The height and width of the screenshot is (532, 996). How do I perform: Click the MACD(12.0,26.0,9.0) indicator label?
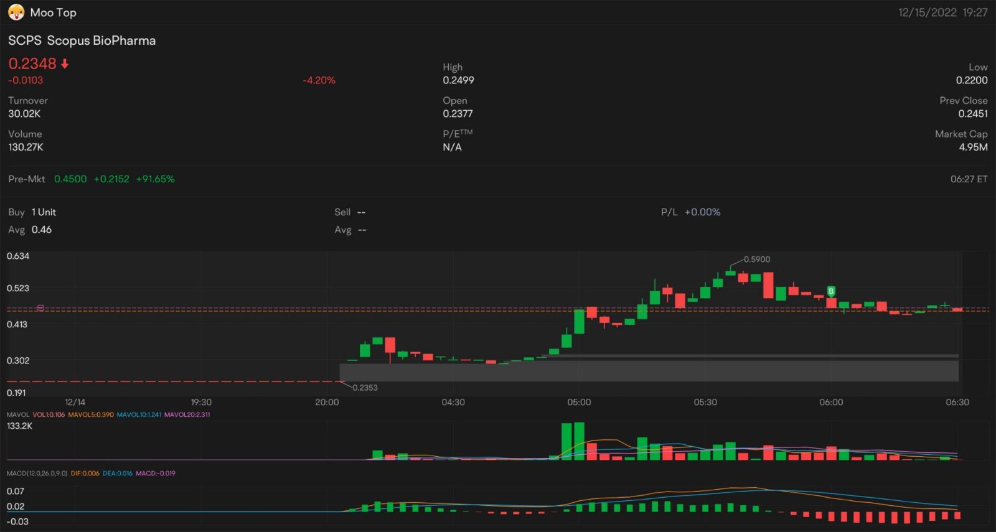click(37, 474)
